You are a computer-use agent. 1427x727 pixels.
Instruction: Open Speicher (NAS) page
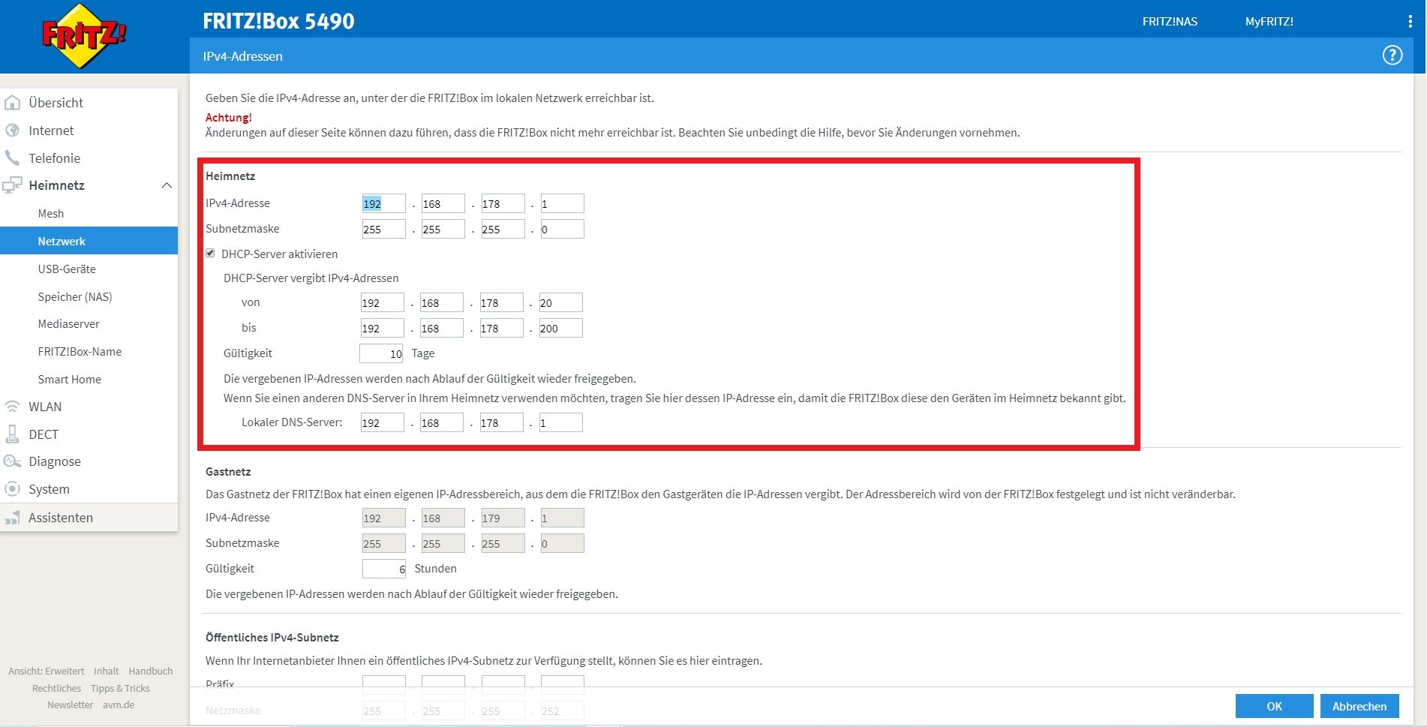coord(75,297)
